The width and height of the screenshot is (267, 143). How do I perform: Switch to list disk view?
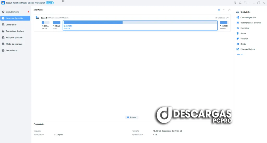pyautogui.click(x=223, y=10)
